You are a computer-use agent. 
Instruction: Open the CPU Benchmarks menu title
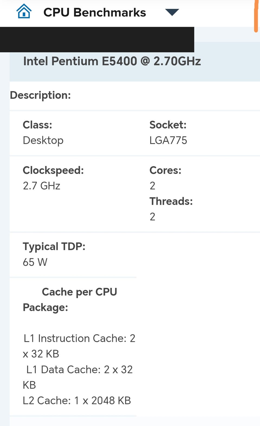(x=95, y=12)
